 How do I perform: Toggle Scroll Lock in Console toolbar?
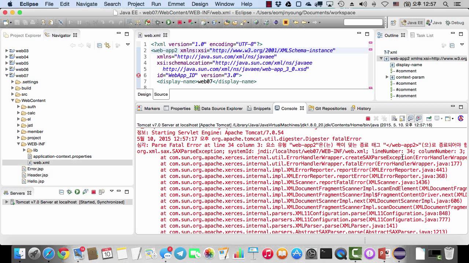point(402,118)
